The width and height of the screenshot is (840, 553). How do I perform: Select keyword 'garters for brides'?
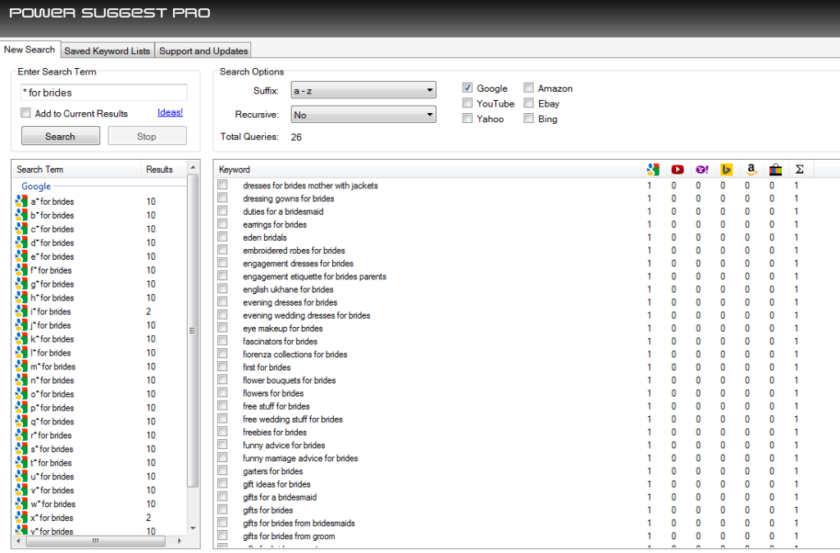272,471
